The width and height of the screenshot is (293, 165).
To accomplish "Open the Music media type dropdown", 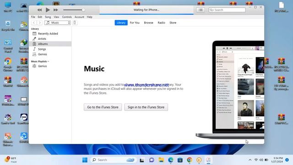I will click(58, 22).
